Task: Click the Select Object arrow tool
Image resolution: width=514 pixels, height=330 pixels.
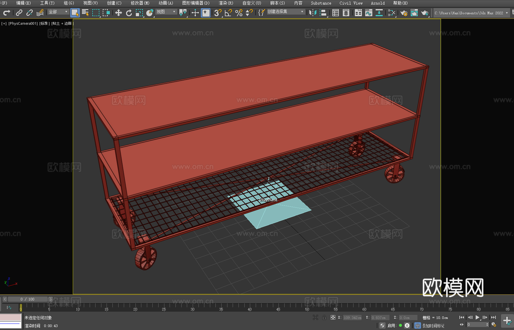Action: (75, 13)
